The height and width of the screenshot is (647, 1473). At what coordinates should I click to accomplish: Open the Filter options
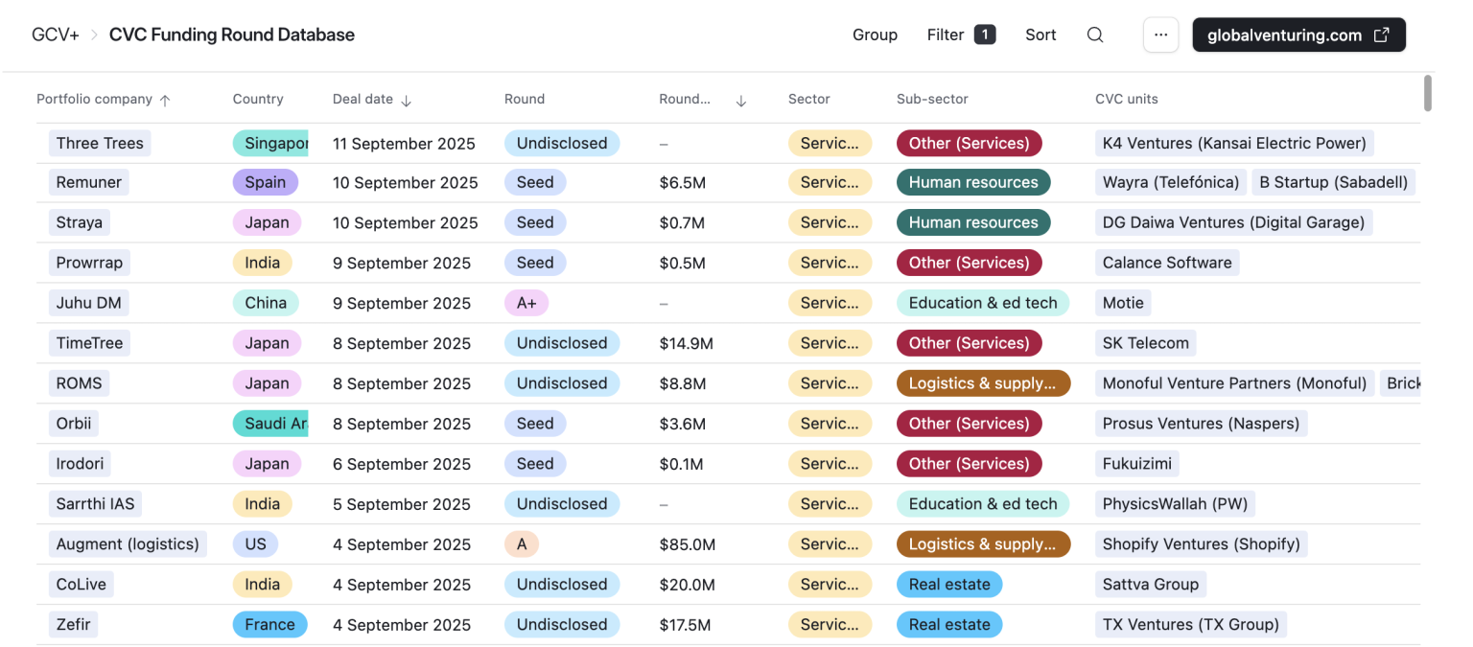[x=946, y=35]
